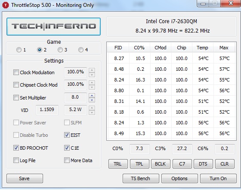This screenshot has height=190, width=241.
Task: Launch TS Bench
Action: coord(141,178)
